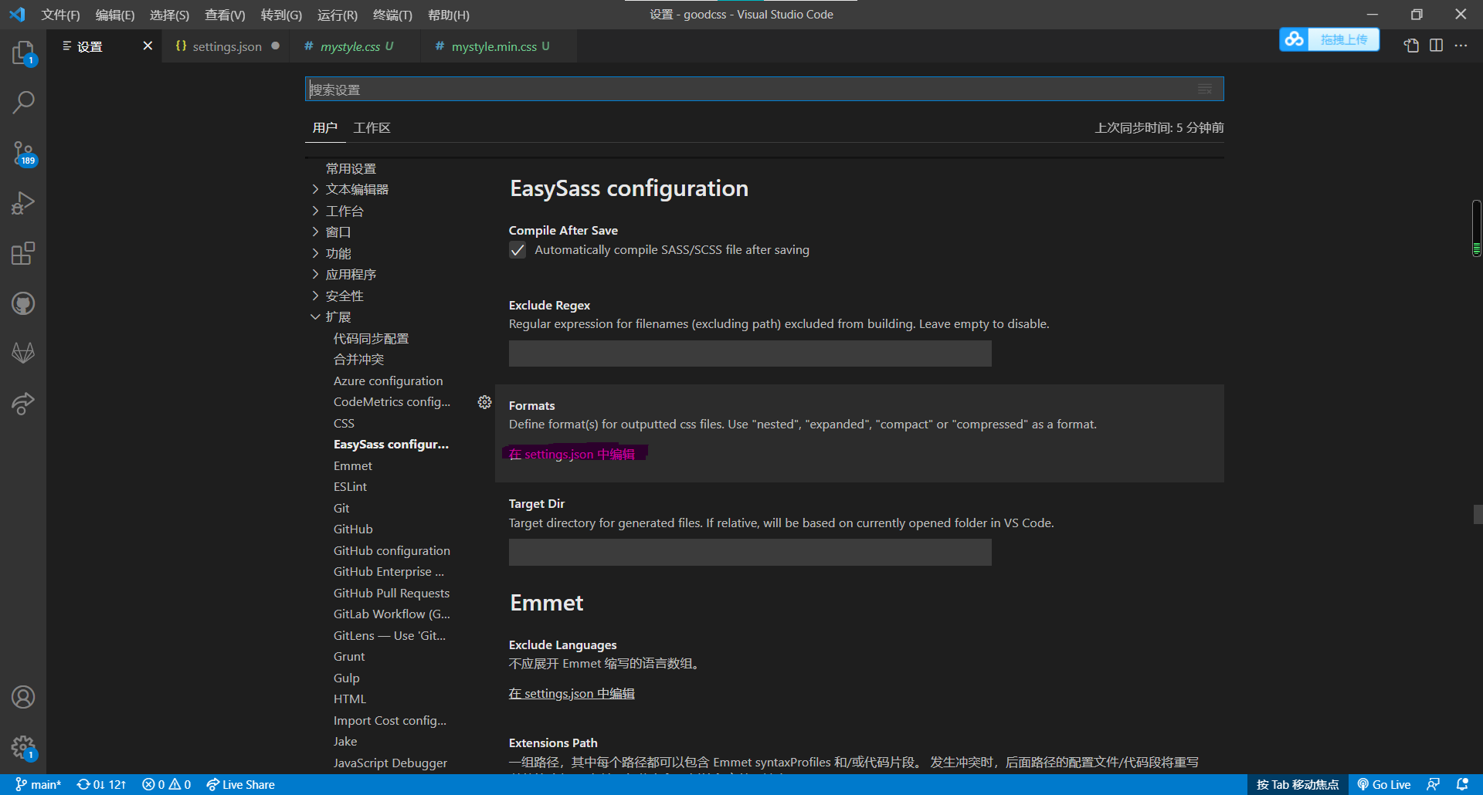Select Import Cost config entry
Screen dimensions: 1483x795
(390, 720)
